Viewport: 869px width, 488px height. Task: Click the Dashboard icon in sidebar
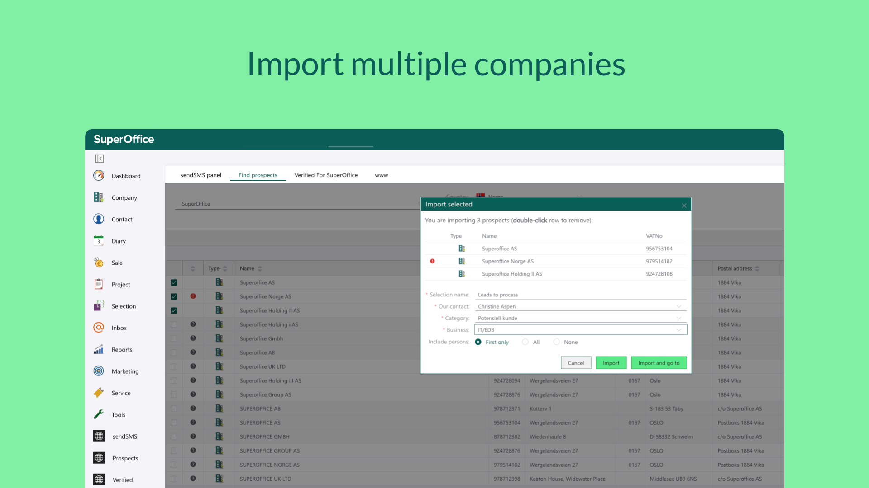(x=99, y=176)
